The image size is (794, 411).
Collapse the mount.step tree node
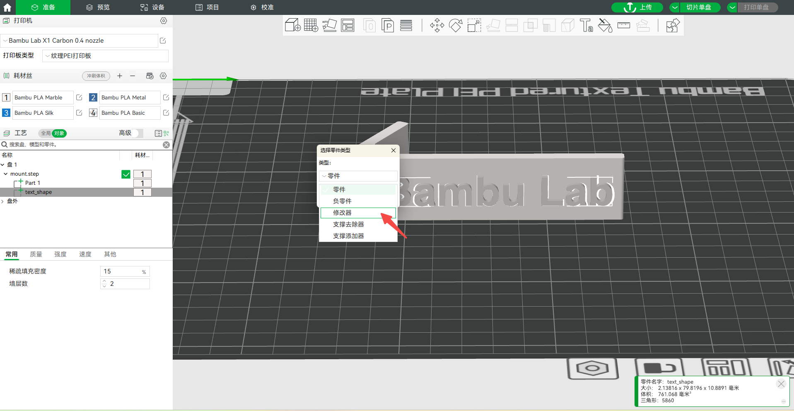[5, 174]
